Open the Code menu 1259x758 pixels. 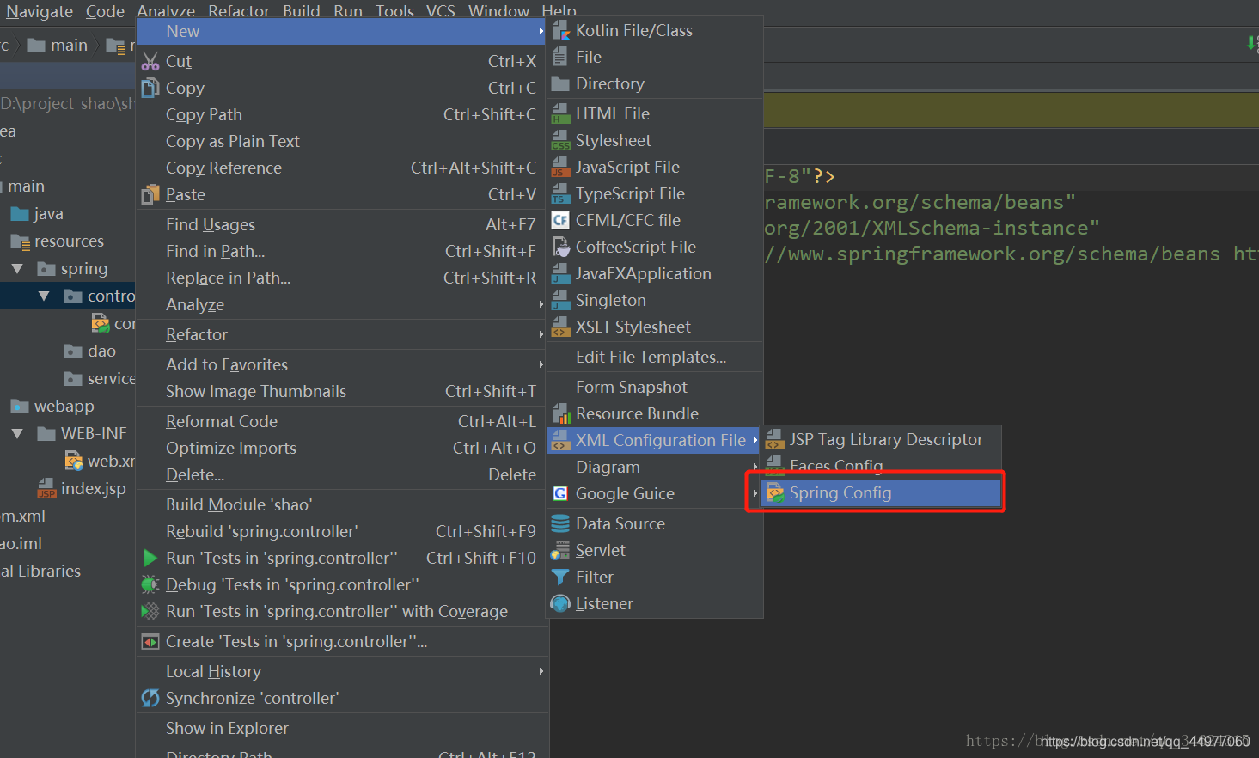pyautogui.click(x=105, y=11)
